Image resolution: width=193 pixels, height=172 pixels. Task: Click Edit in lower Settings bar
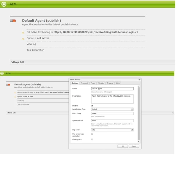tap(14, 113)
